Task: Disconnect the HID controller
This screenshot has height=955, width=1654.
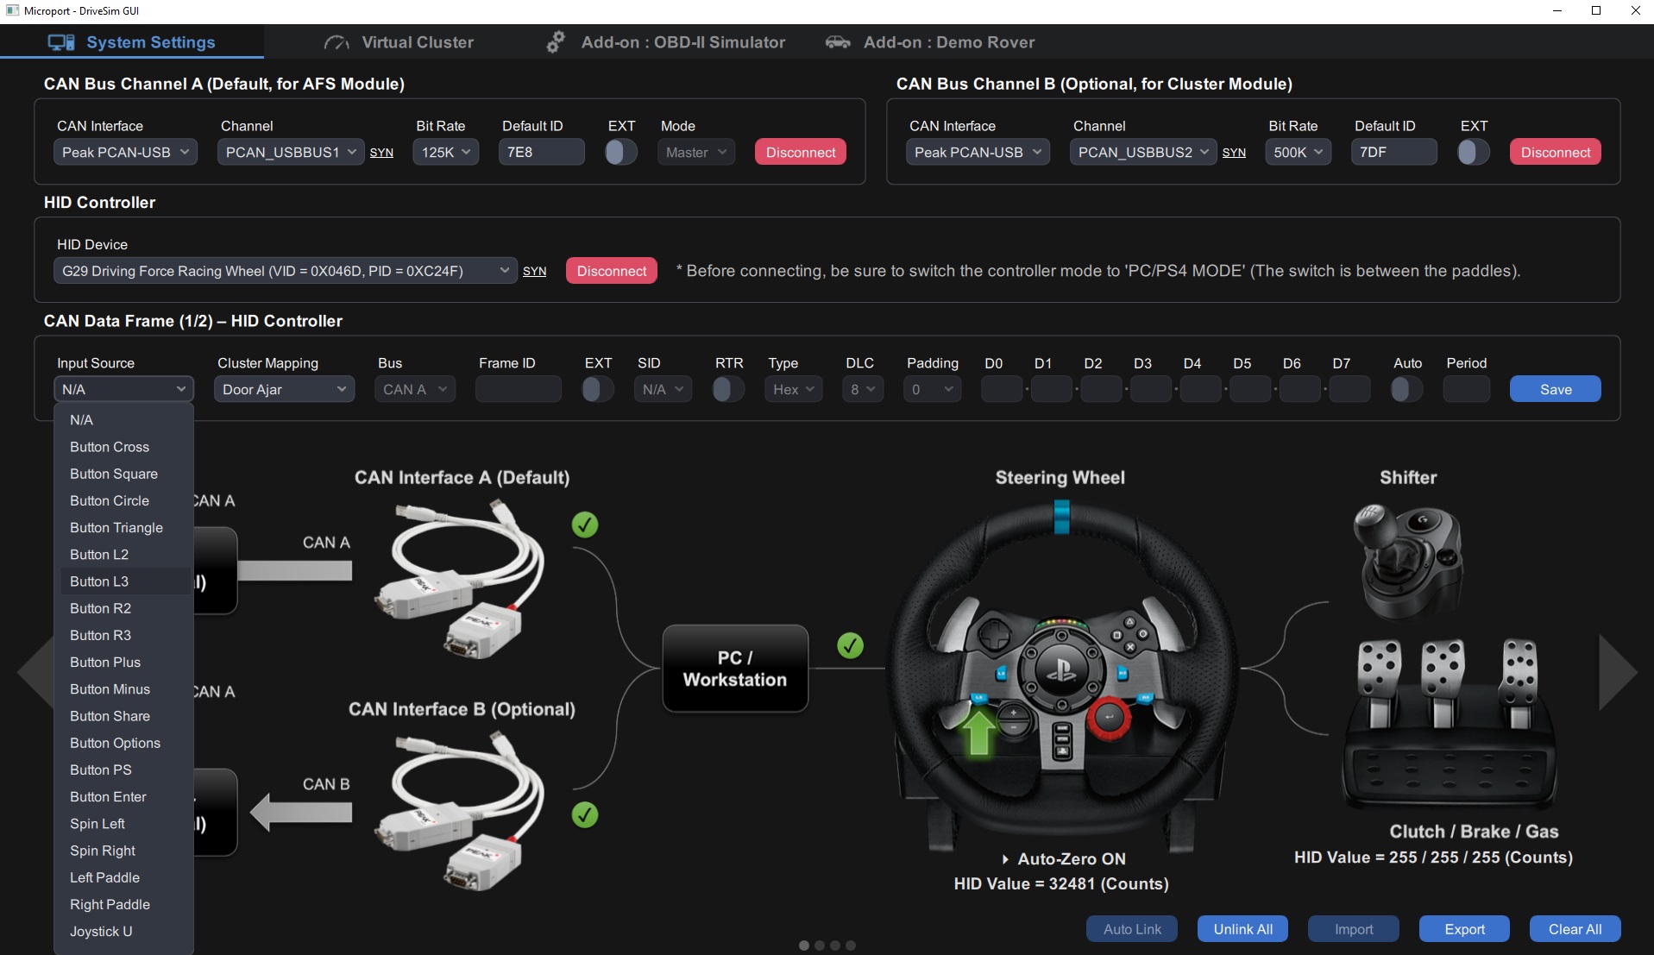Action: pyautogui.click(x=611, y=271)
